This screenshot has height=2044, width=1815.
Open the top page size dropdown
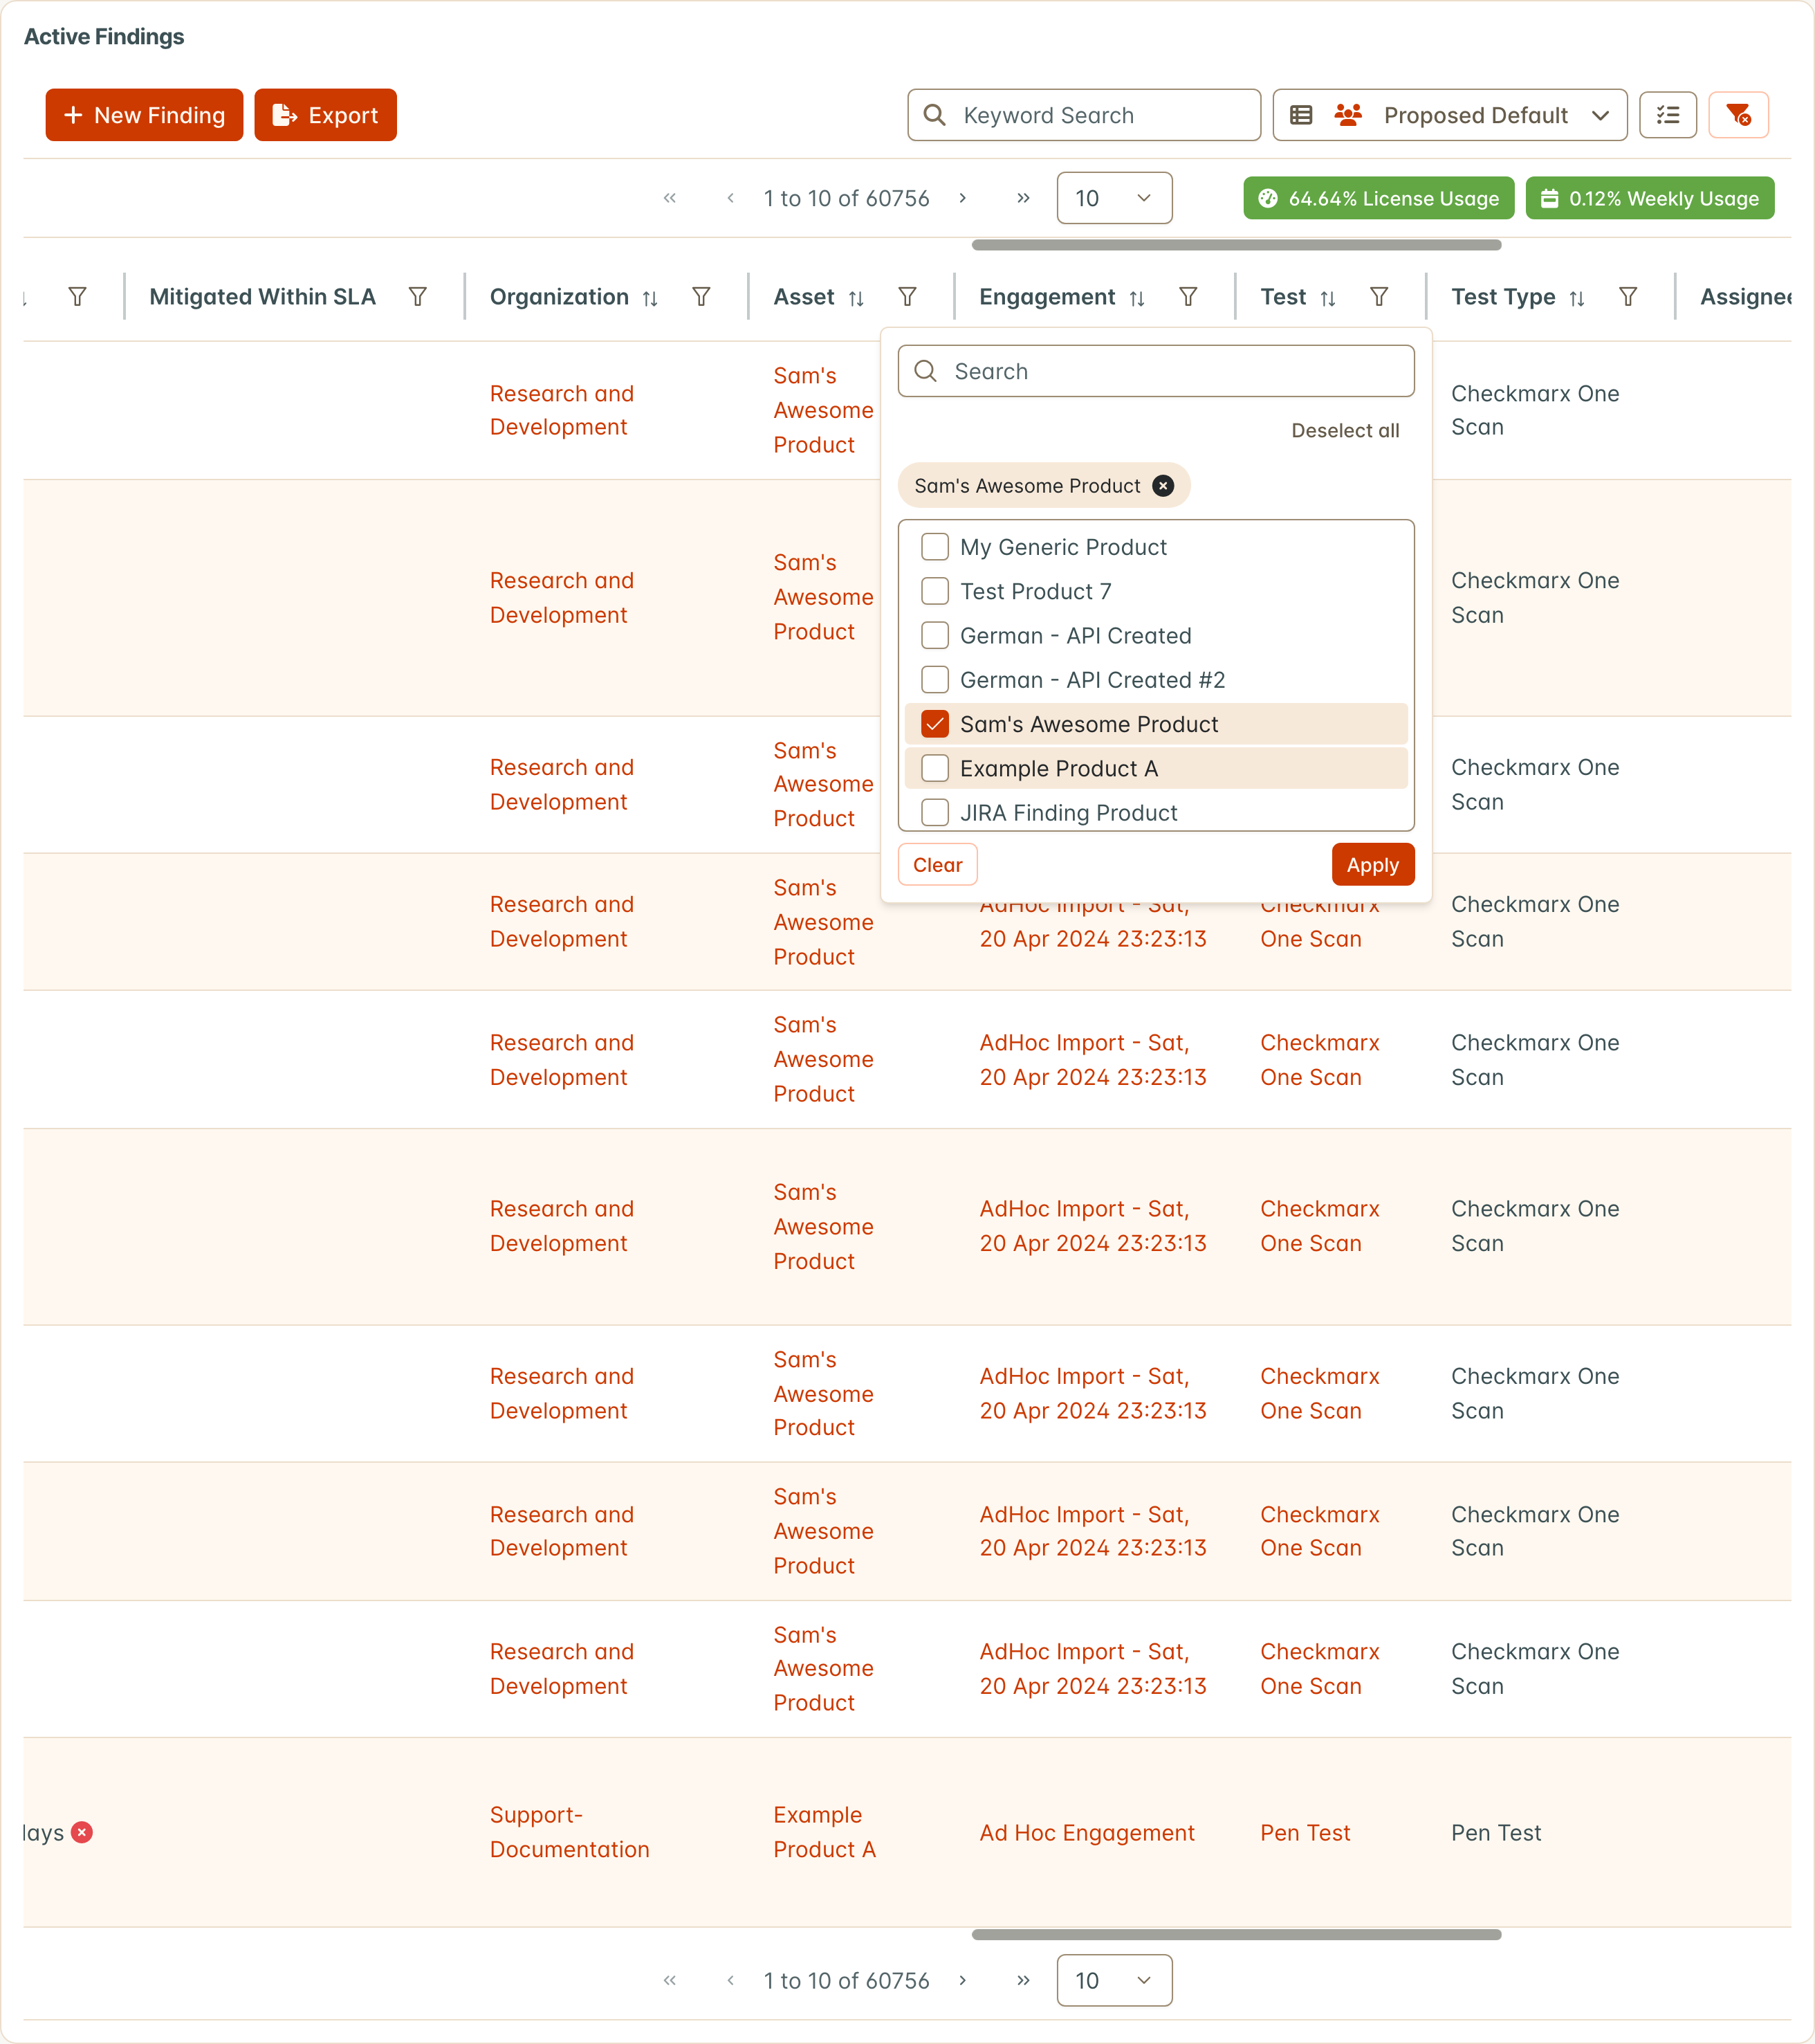point(1114,198)
